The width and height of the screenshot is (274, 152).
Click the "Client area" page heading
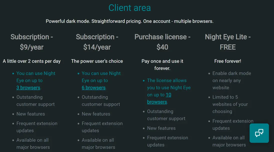point(130,8)
